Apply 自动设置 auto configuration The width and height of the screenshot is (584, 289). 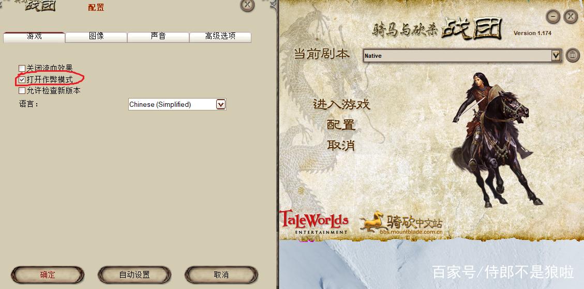(134, 275)
